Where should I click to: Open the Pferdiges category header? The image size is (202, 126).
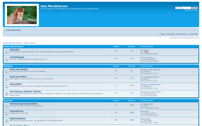[8, 66]
